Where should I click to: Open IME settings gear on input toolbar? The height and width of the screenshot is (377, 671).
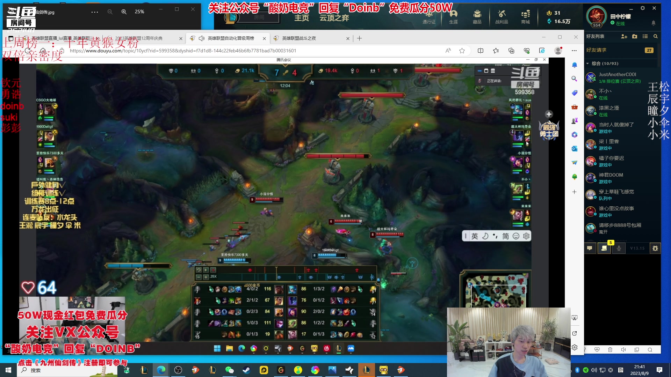(526, 236)
